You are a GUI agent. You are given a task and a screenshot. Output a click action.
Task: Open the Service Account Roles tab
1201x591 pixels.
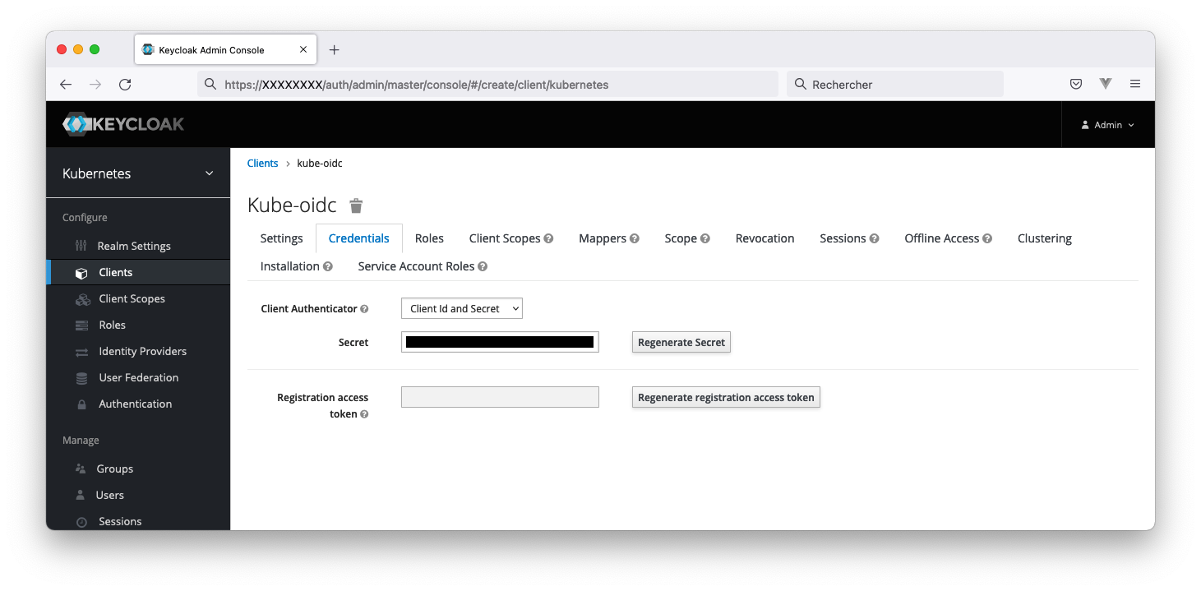pyautogui.click(x=416, y=266)
